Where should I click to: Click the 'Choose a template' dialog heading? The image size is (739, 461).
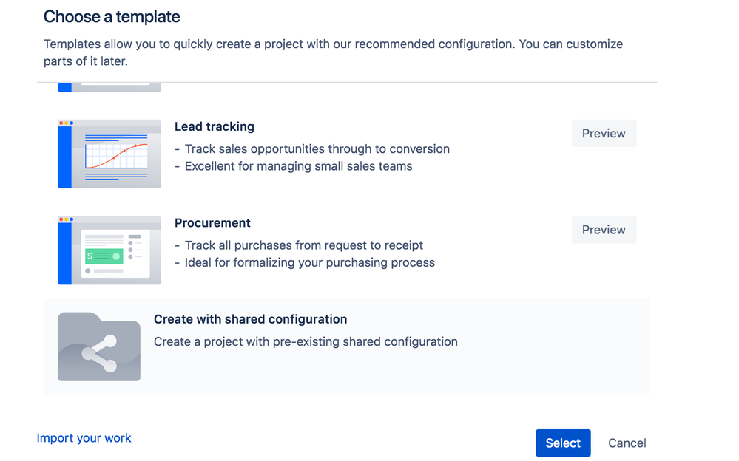coord(112,16)
